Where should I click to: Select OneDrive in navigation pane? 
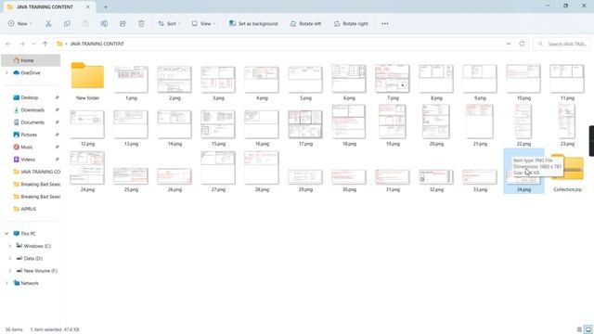(31, 72)
